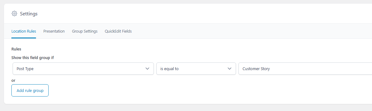This screenshot has width=372, height=111.
Task: Click the "Post Type" text inside the select
Action: click(x=25, y=69)
